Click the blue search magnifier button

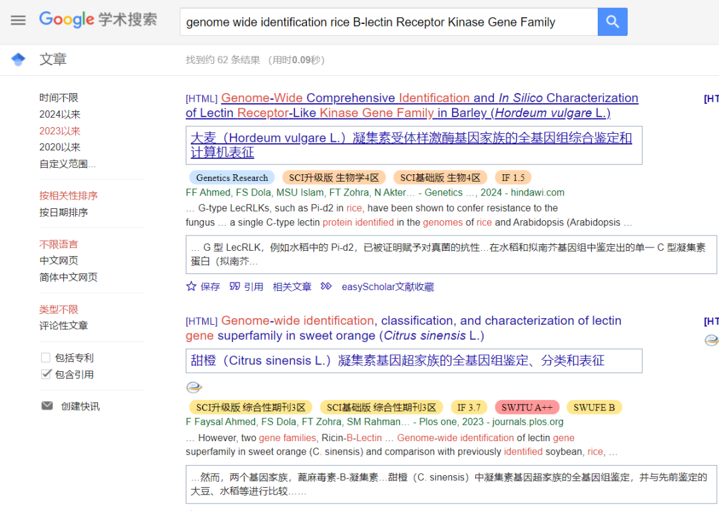click(x=612, y=21)
